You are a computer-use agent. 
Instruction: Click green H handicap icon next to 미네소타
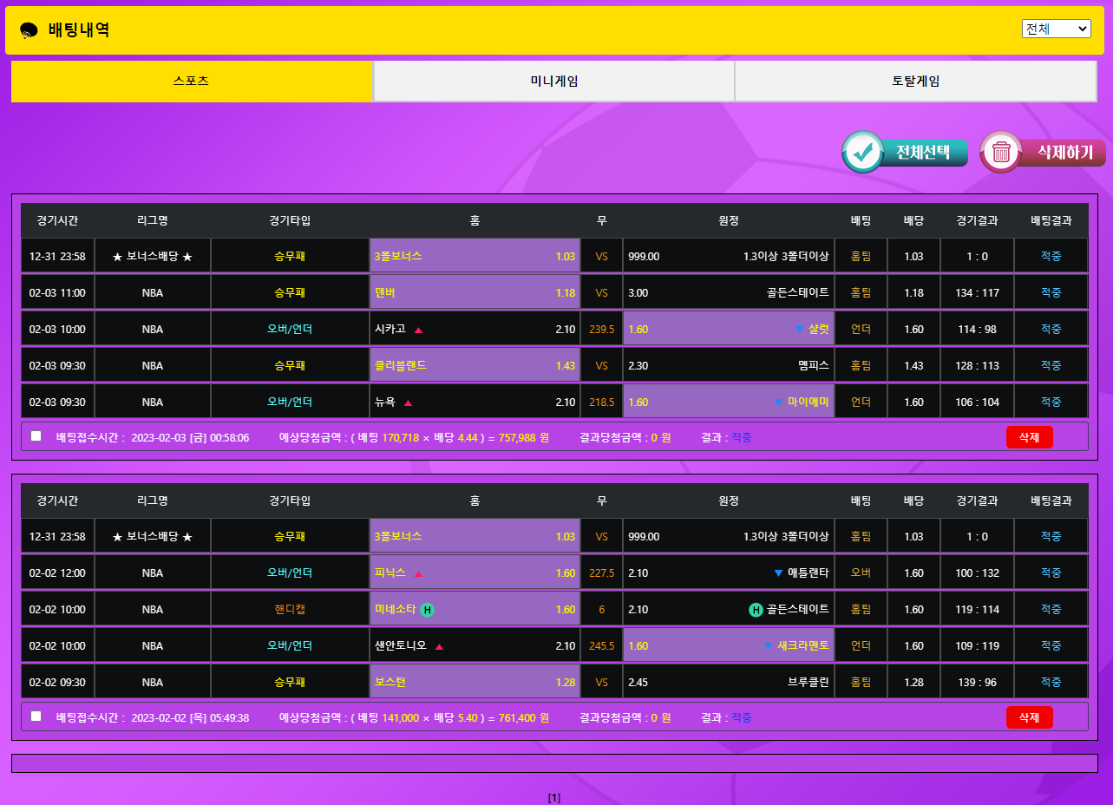[427, 610]
